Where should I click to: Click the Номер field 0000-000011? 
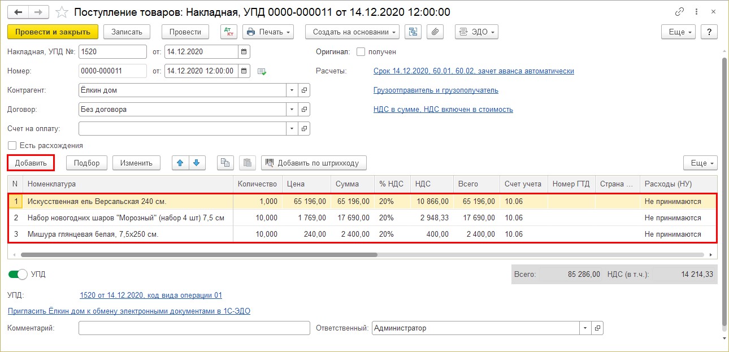tap(113, 71)
